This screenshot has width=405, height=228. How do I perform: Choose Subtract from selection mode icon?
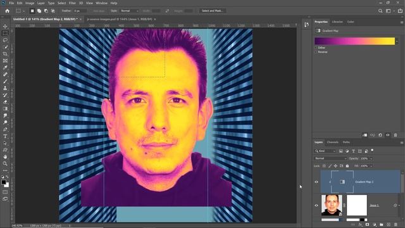46,11
